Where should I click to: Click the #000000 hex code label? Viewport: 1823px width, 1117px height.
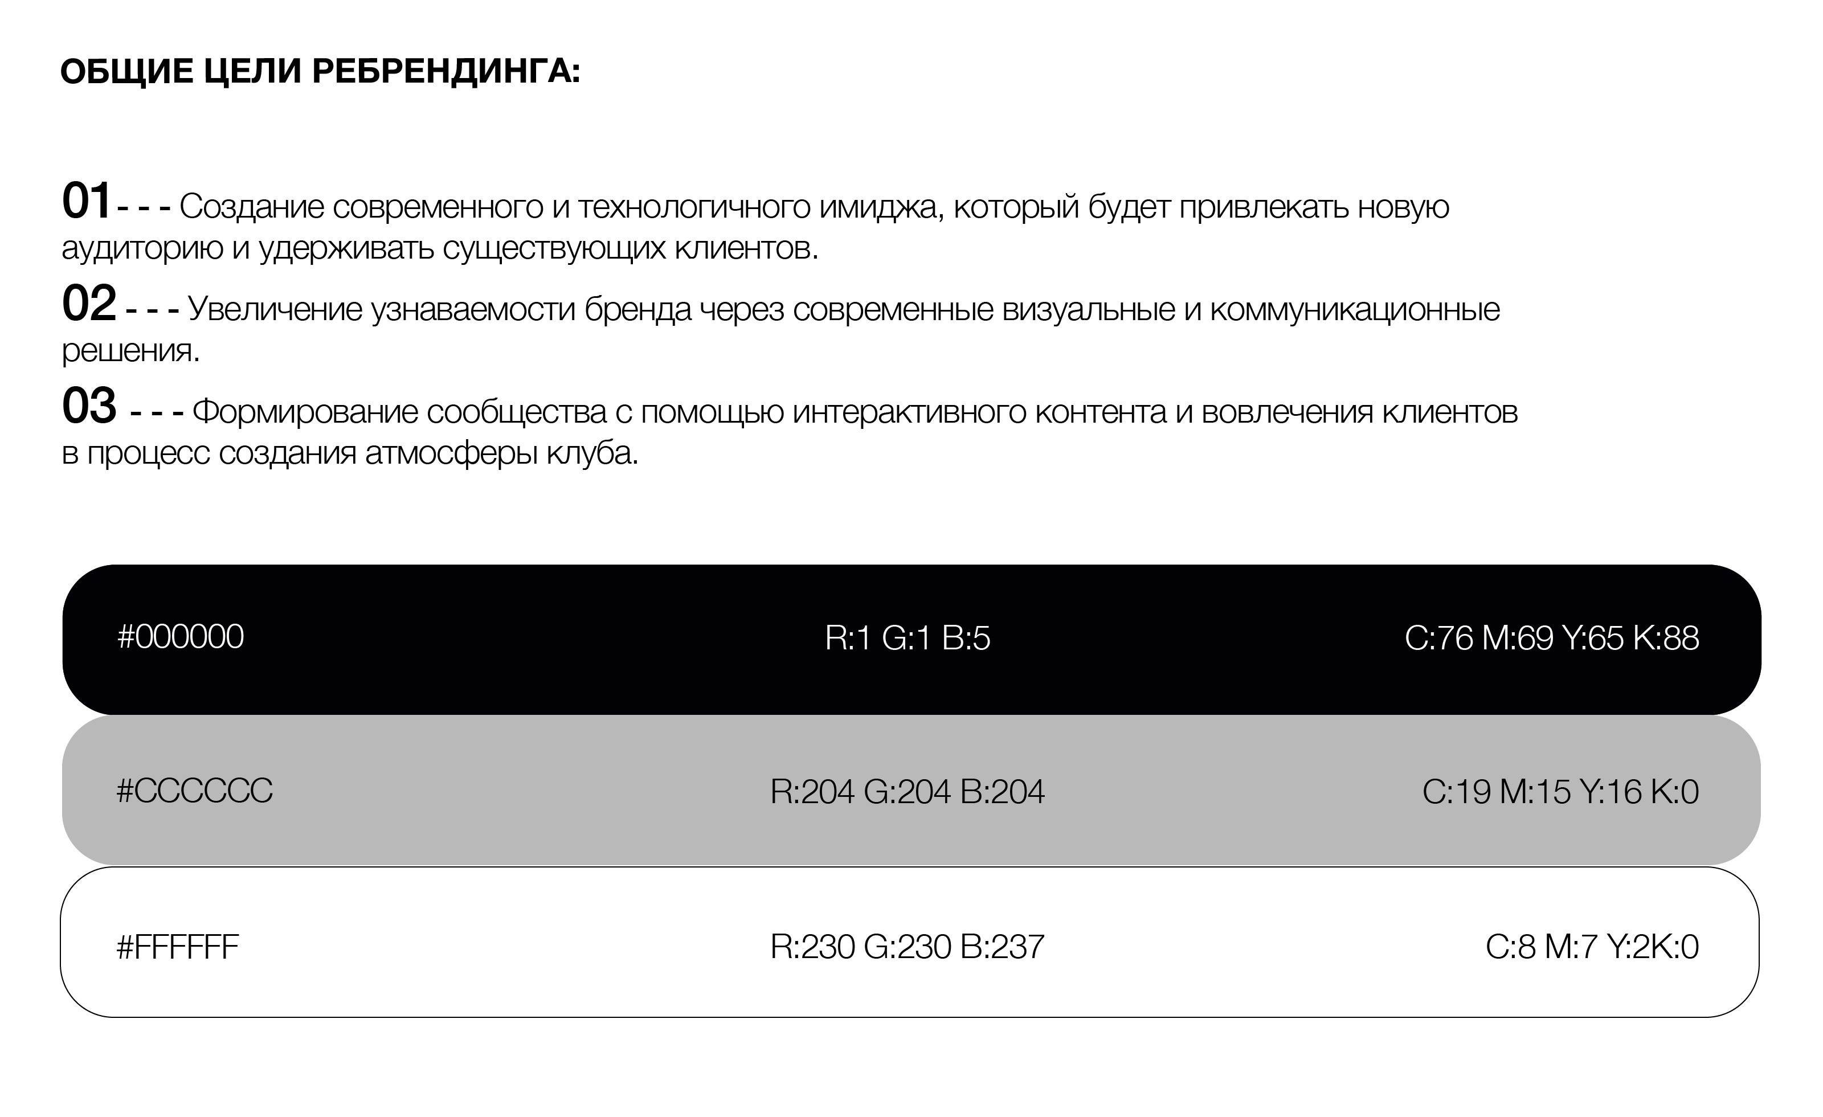coord(181,637)
